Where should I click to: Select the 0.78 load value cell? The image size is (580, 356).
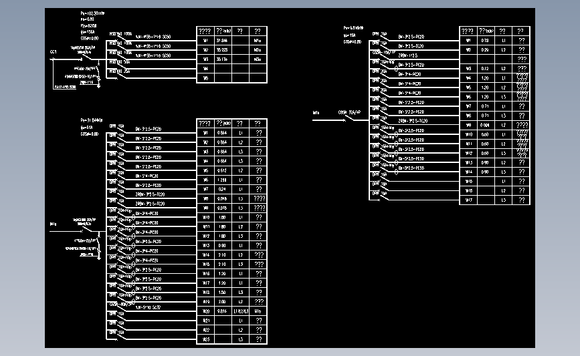pos(486,41)
